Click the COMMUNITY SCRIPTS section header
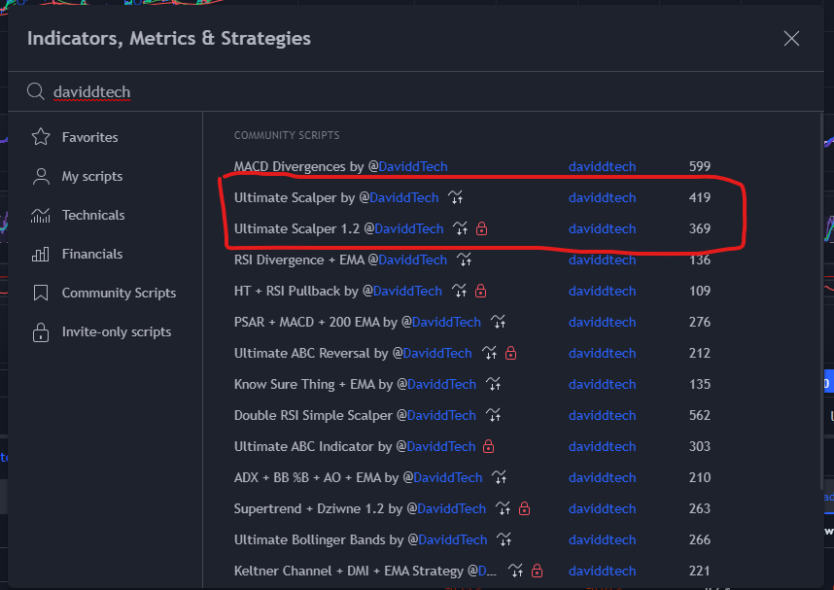Viewport: 834px width, 590px height. tap(287, 135)
